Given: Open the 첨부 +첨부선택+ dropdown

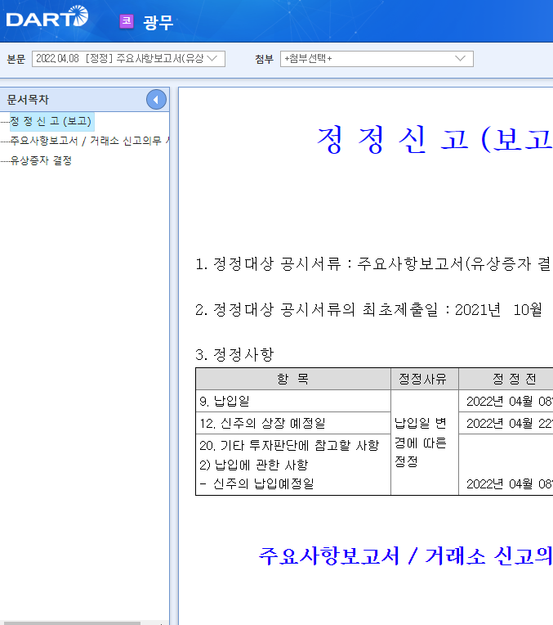Looking at the screenshot, I should click(x=377, y=59).
